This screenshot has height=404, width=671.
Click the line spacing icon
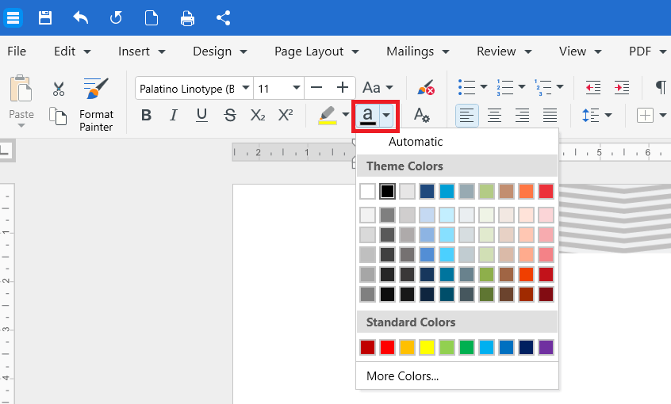pos(591,115)
